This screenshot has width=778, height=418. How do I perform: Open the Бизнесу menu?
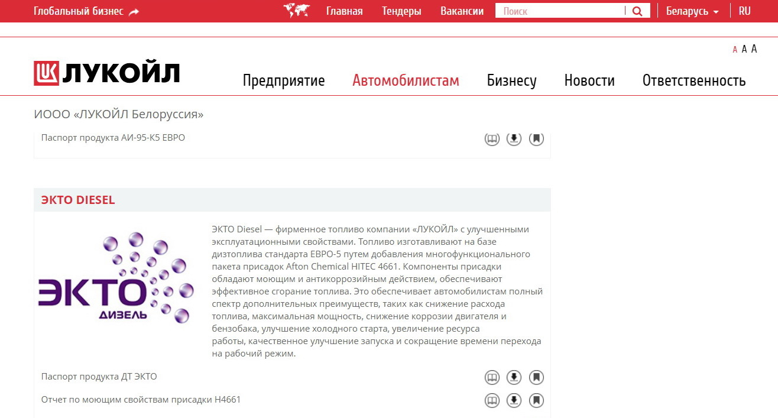(x=512, y=80)
